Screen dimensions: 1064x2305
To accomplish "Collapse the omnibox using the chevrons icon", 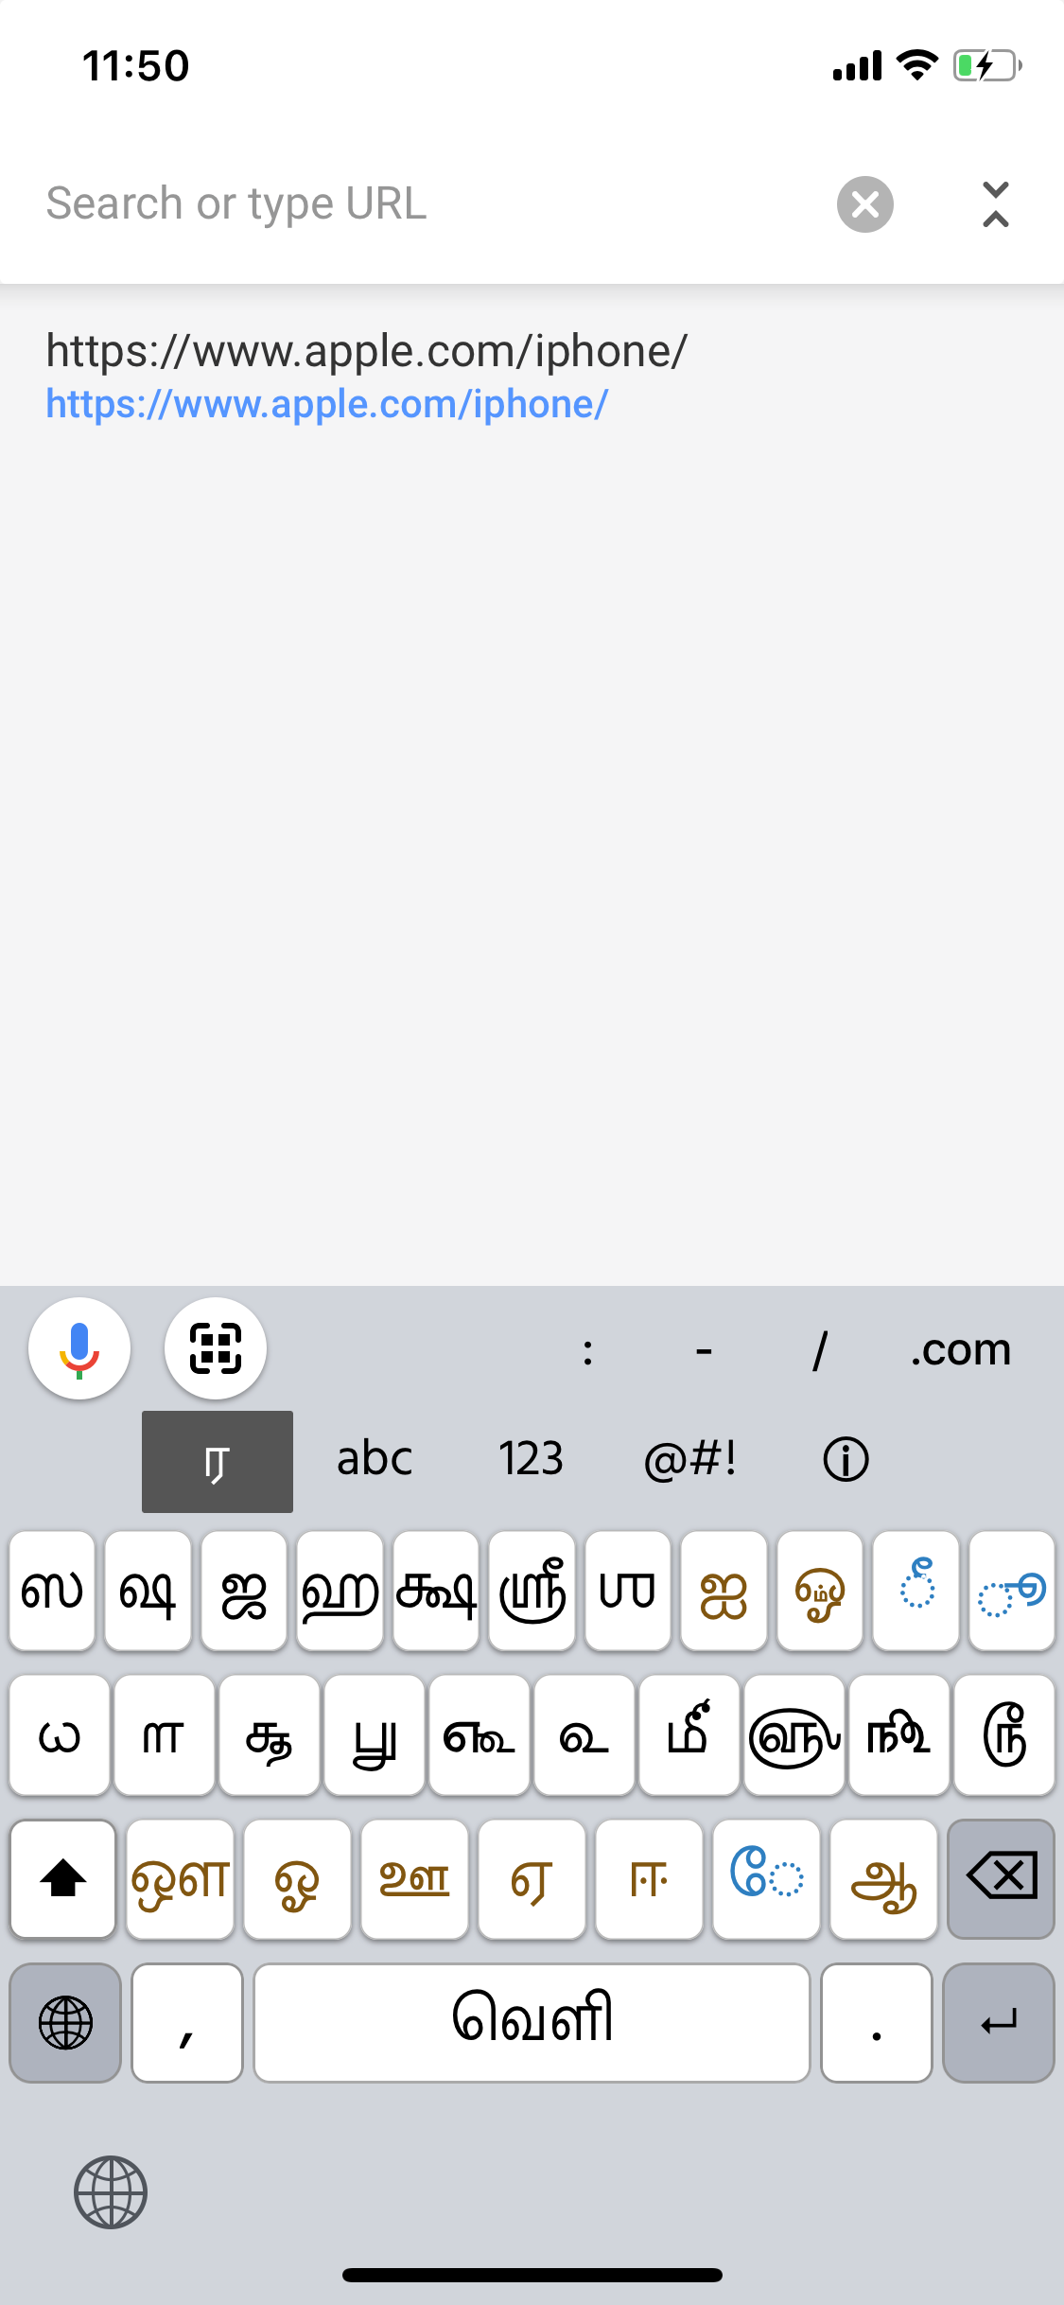I will [996, 203].
